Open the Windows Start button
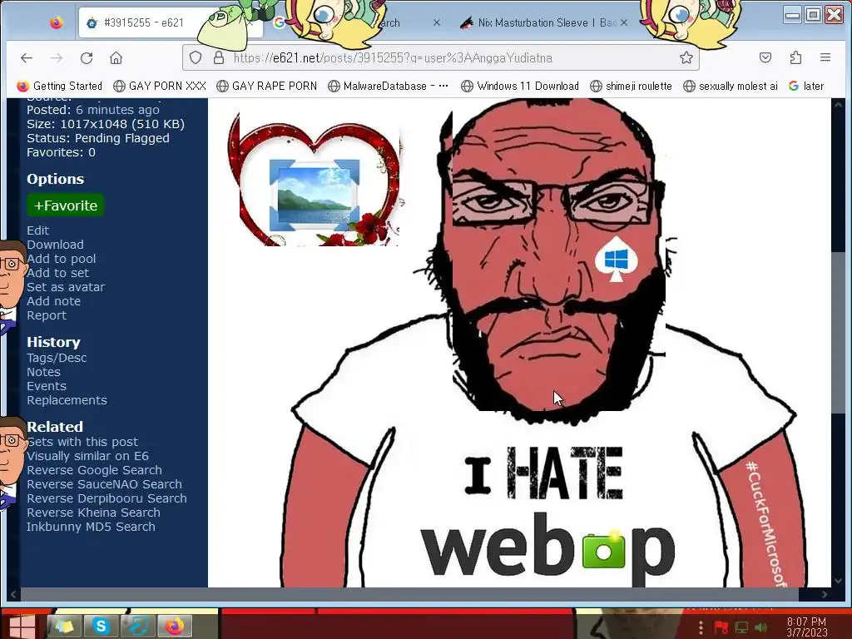 [x=22, y=626]
